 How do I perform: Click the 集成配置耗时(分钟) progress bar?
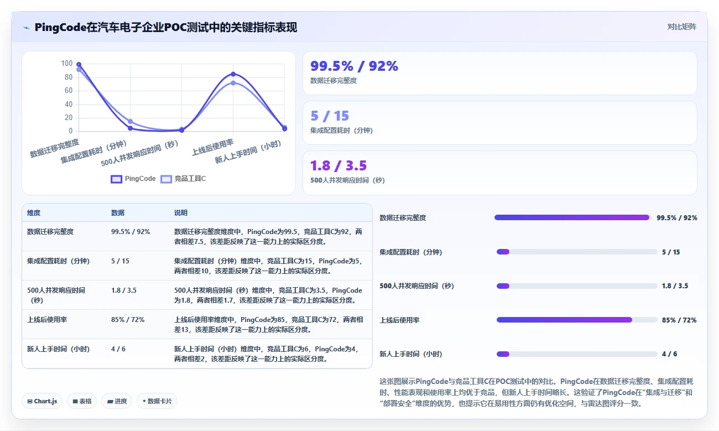coord(577,252)
